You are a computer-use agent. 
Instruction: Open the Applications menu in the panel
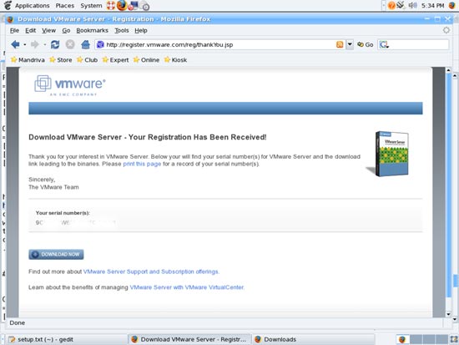pyautogui.click(x=33, y=6)
